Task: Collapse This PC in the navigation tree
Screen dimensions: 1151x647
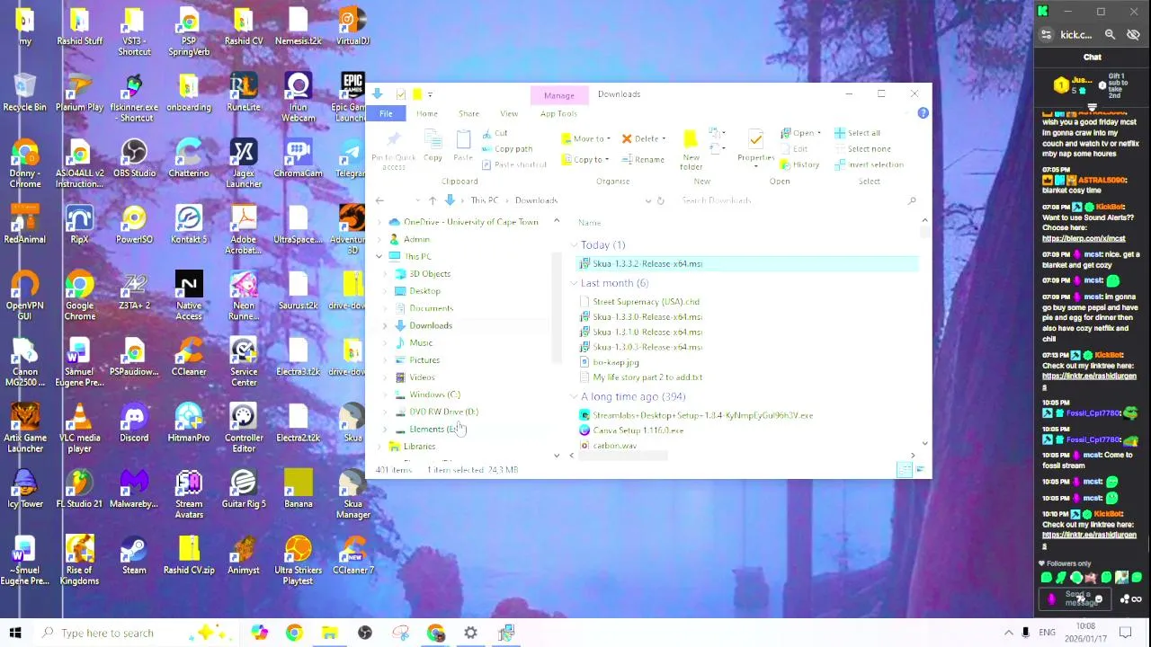Action: (x=379, y=257)
